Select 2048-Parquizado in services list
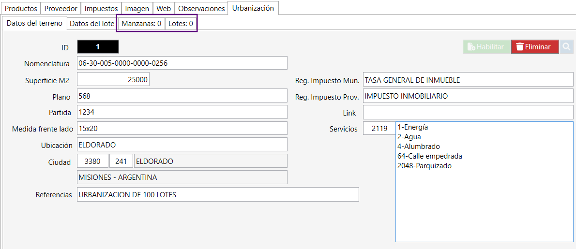Viewport: 576px width, 249px height. (x=424, y=166)
